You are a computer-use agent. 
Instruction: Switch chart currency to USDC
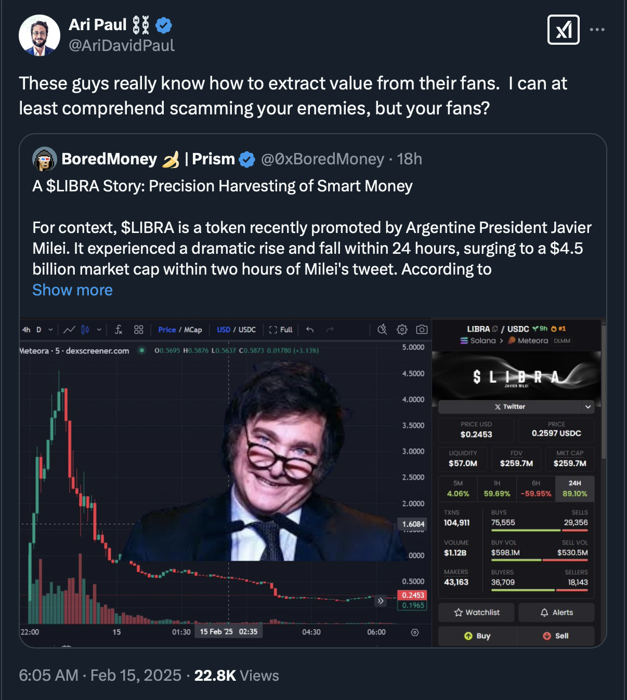247,330
